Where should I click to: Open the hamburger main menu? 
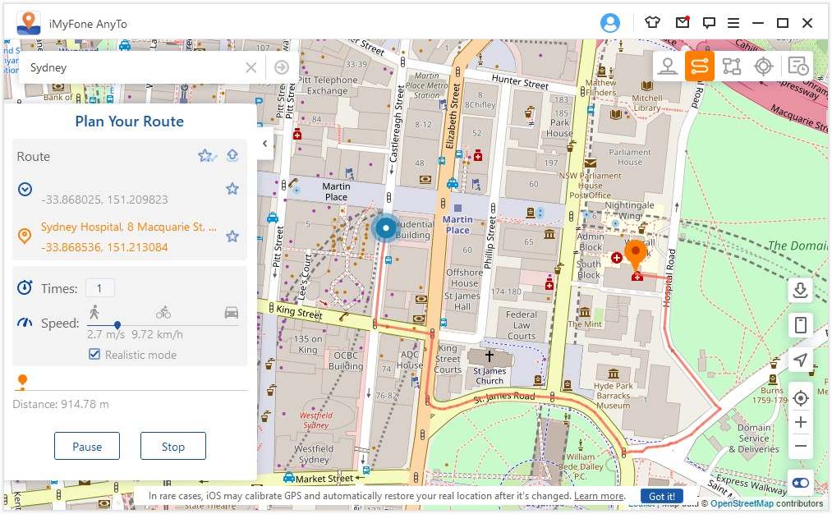[733, 23]
